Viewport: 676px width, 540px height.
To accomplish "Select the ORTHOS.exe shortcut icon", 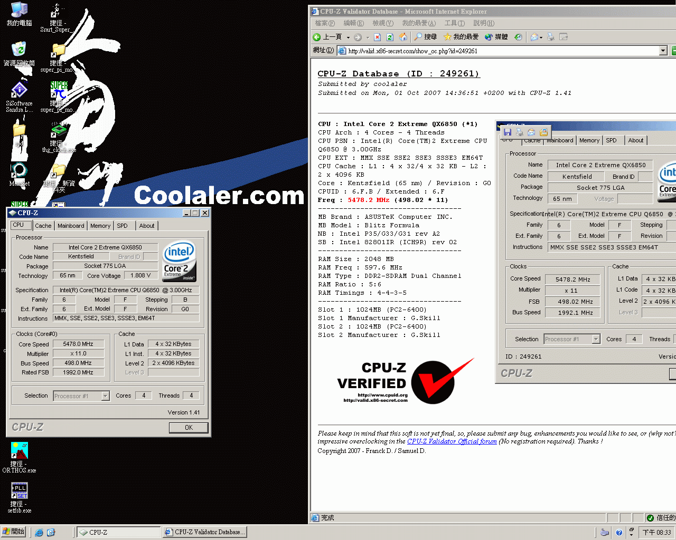I will [x=19, y=457].
